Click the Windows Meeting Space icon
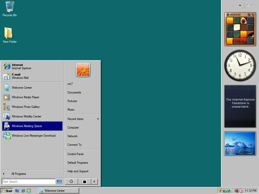Image resolution: width=259 pixels, height=194 pixels. pos(7,126)
